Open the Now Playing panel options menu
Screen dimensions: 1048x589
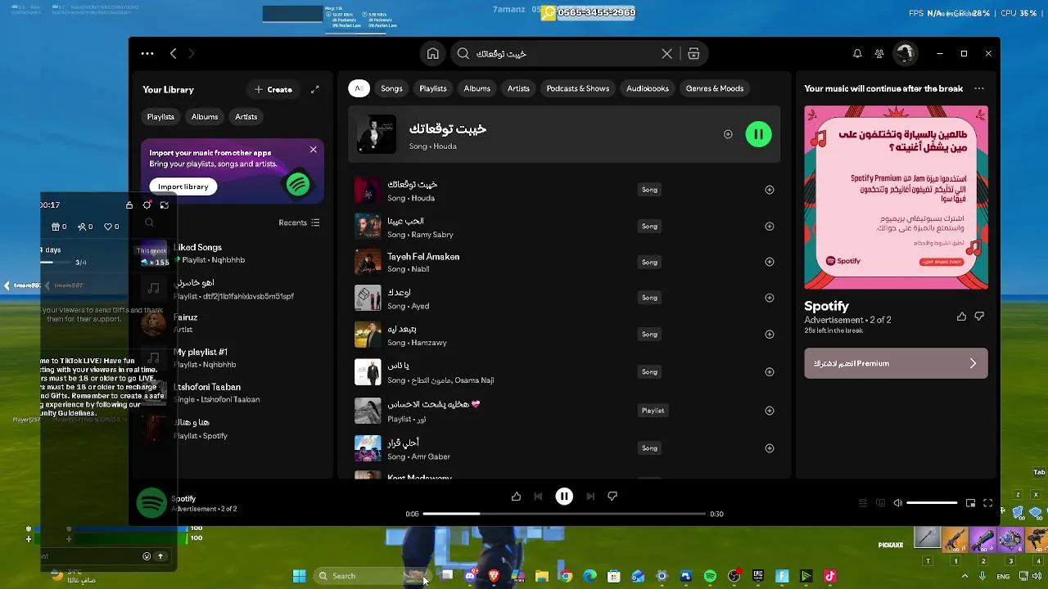979,88
